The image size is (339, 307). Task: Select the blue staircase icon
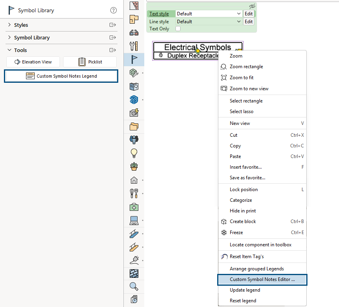pyautogui.click(x=134, y=234)
